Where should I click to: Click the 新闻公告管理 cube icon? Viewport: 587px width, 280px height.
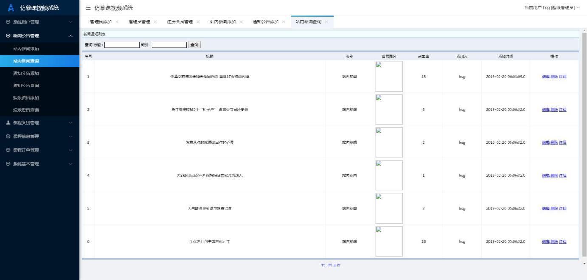[x=8, y=36]
